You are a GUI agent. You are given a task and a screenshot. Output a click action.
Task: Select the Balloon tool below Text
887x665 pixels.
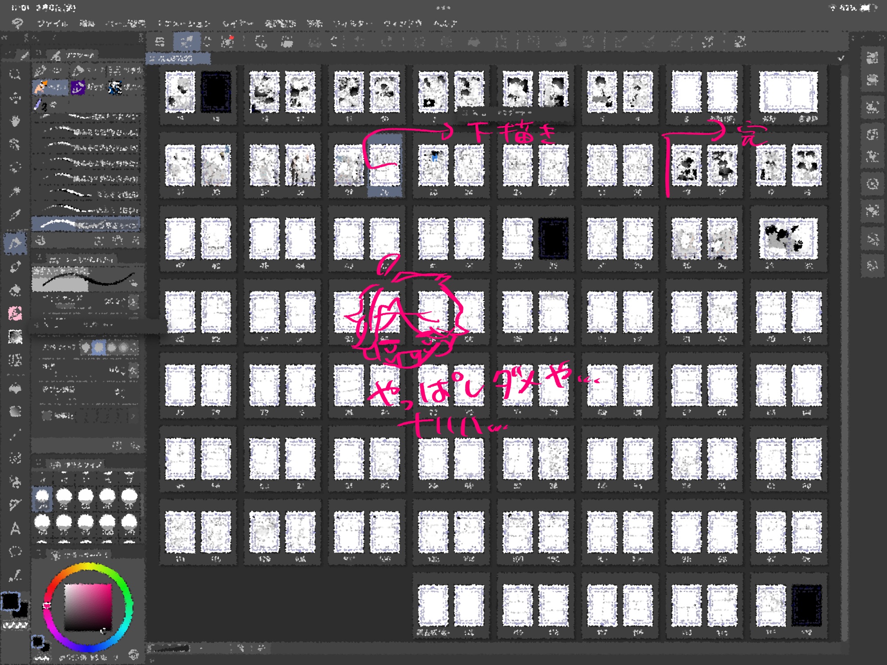click(x=15, y=552)
